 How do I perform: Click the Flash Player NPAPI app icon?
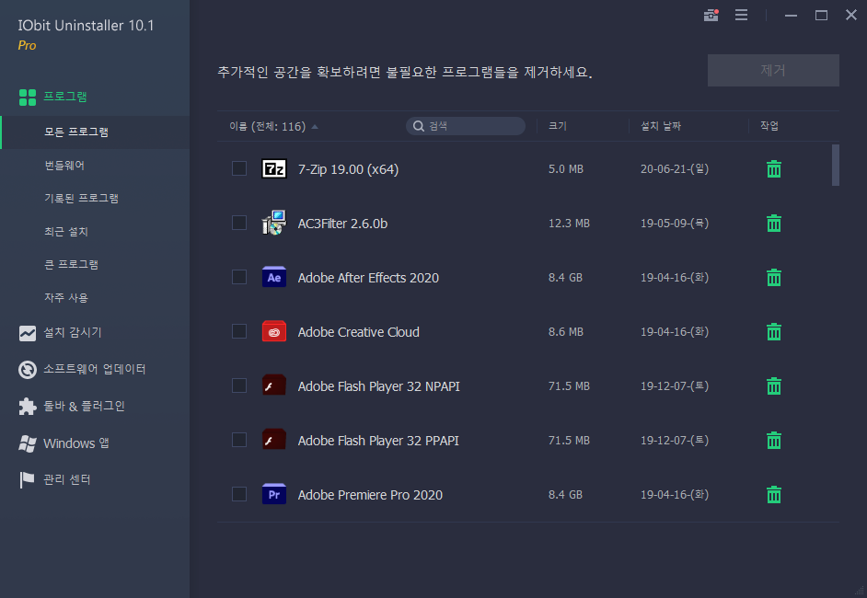(x=273, y=385)
